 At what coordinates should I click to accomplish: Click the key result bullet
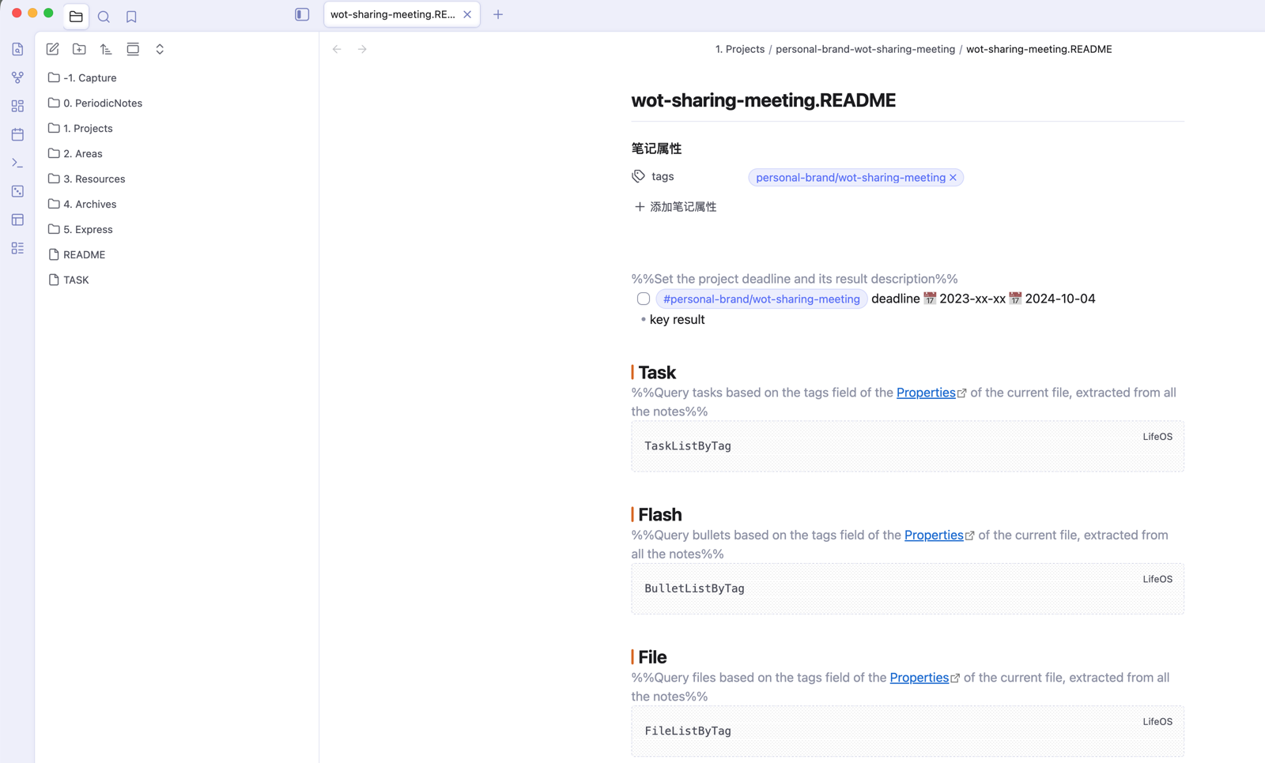click(x=677, y=319)
